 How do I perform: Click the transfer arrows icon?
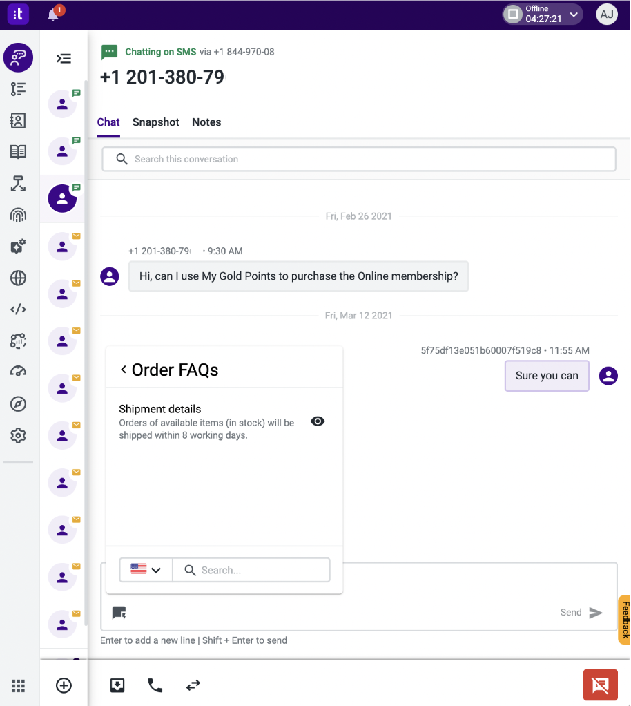click(193, 685)
